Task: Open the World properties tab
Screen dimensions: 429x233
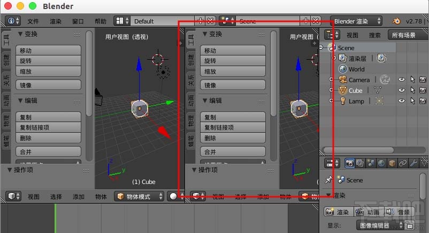Action: (x=381, y=163)
